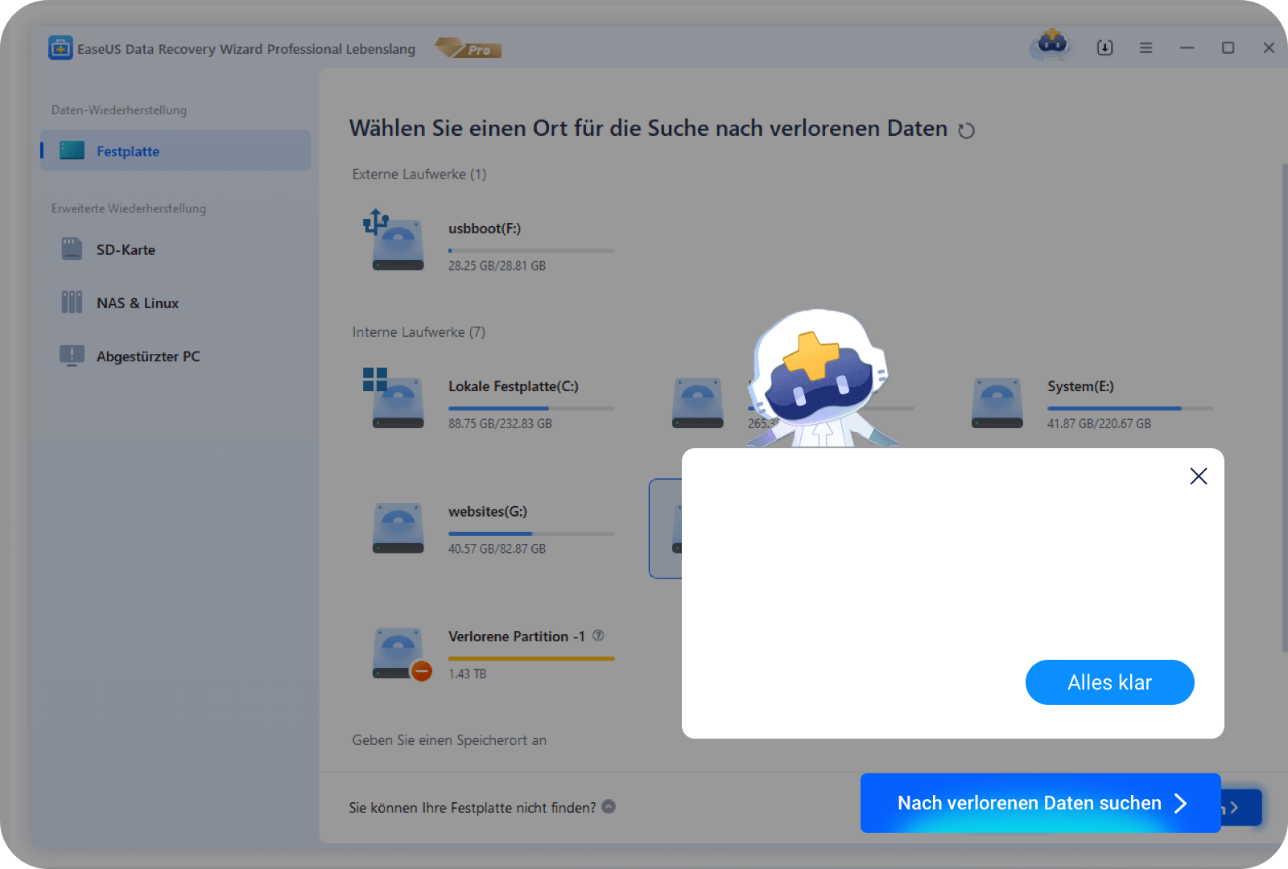Click help icon beside Festplatte nicht finden
The height and width of the screenshot is (869, 1288).
(609, 806)
